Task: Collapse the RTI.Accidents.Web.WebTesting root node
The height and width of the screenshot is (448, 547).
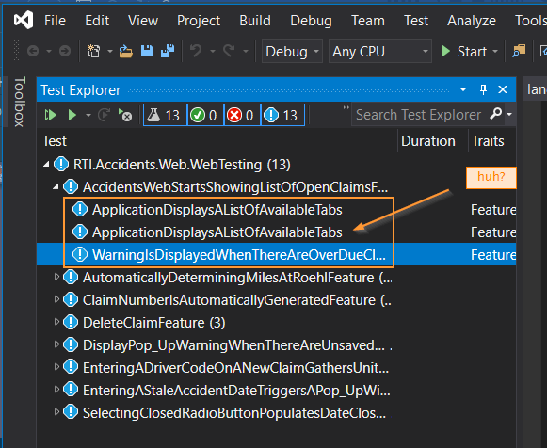Action: 46,164
